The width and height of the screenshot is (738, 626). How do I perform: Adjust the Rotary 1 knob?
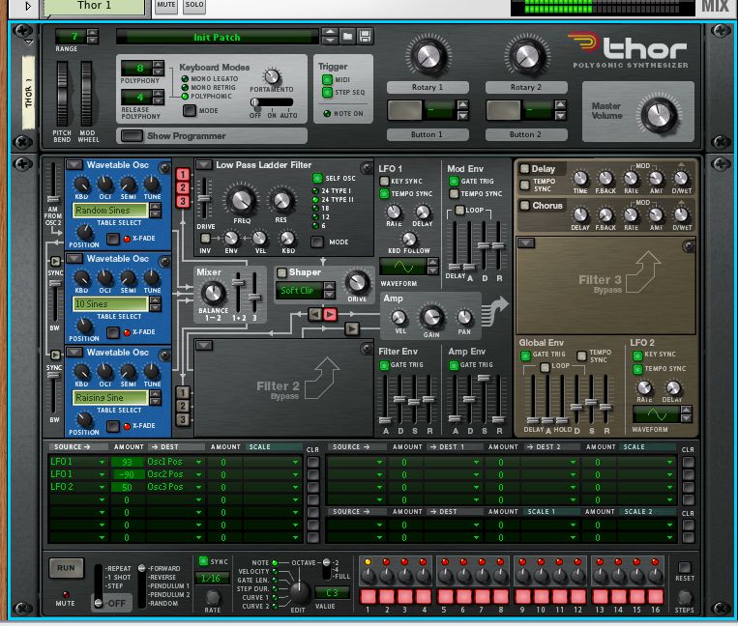point(428,56)
